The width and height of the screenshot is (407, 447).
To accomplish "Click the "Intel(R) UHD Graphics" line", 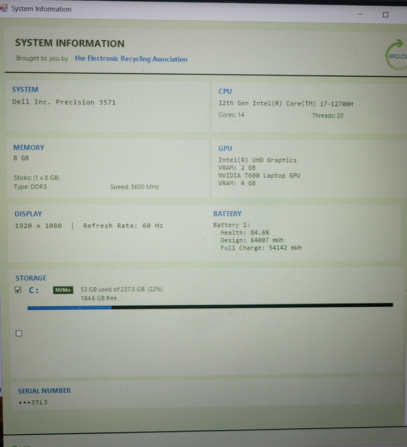I will point(257,160).
